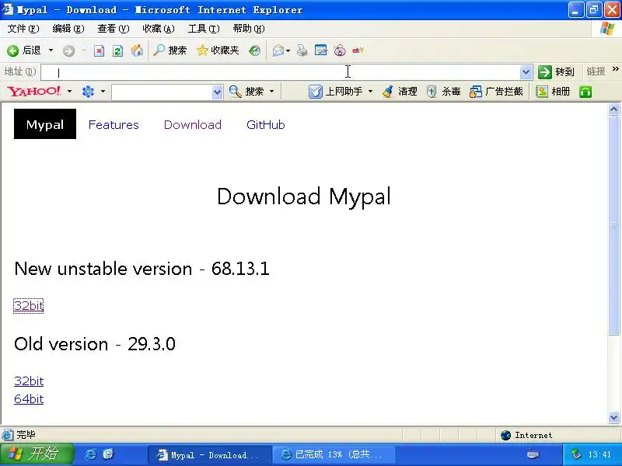622x466 pixels.
Task: Click the keyboard language bar icon
Action: 533,454
